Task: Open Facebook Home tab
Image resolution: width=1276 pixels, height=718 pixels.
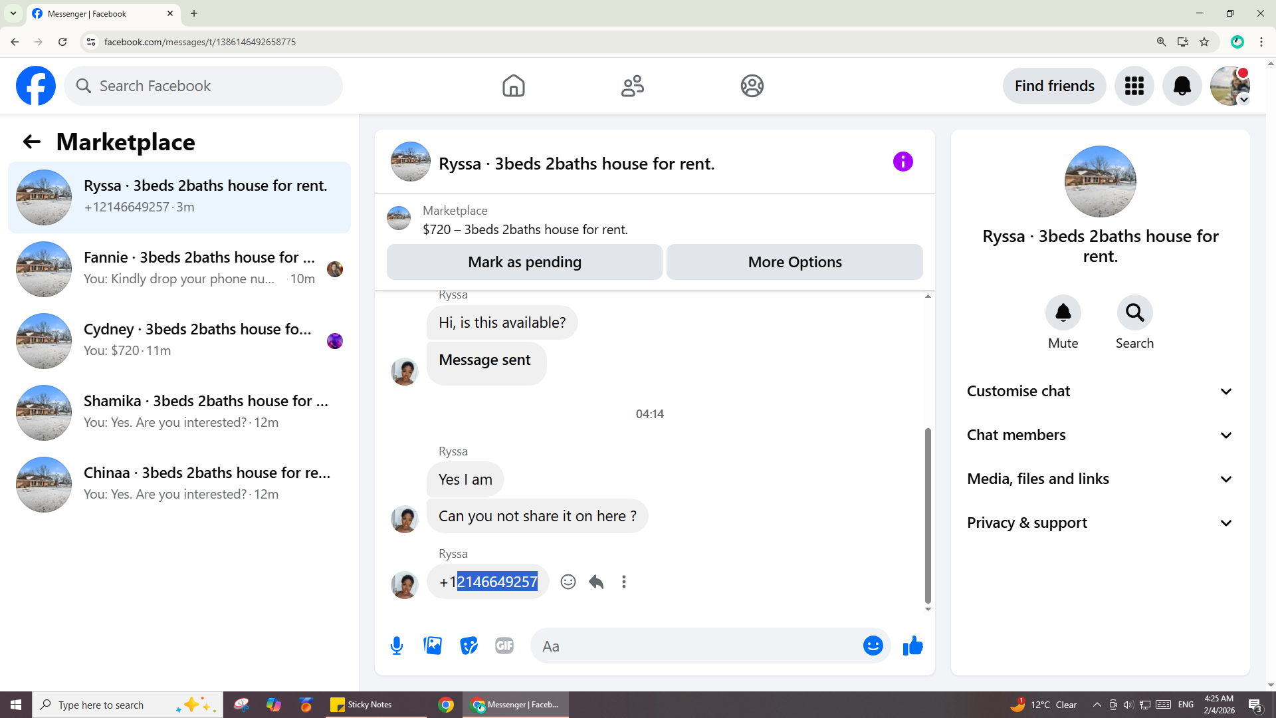Action: [x=513, y=86]
